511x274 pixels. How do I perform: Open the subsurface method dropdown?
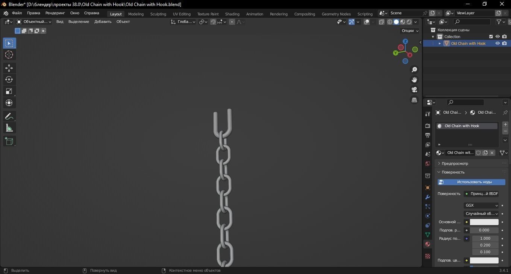coord(481,214)
